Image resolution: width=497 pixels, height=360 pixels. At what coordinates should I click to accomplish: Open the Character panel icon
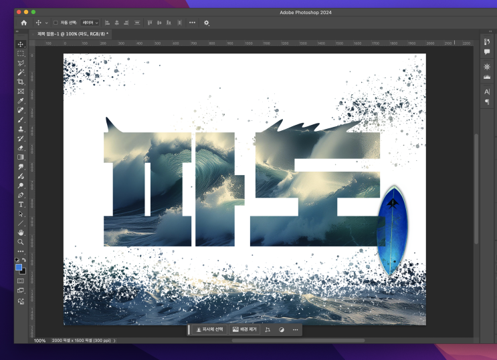[x=487, y=92]
